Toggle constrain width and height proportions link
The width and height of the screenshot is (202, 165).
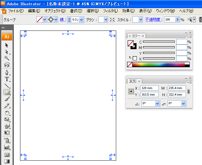click(x=188, y=92)
